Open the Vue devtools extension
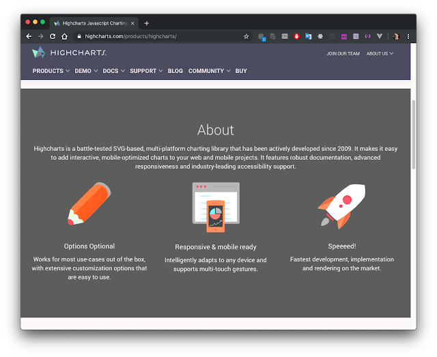Screen dimensions: 437x357 [x=380, y=36]
